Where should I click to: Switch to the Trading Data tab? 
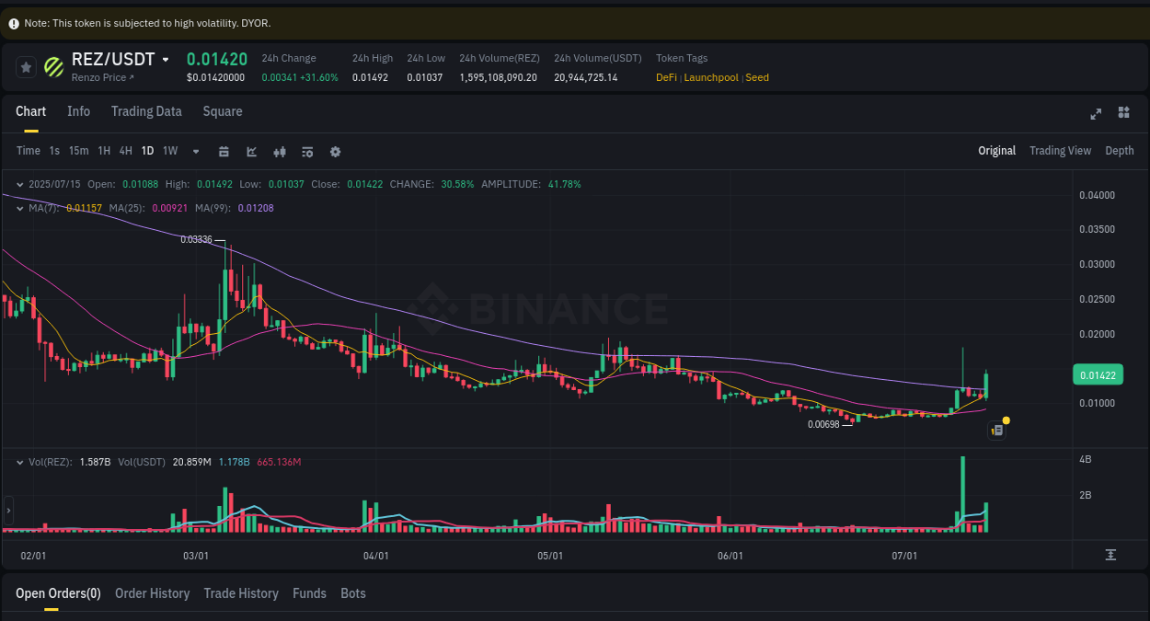click(x=146, y=111)
